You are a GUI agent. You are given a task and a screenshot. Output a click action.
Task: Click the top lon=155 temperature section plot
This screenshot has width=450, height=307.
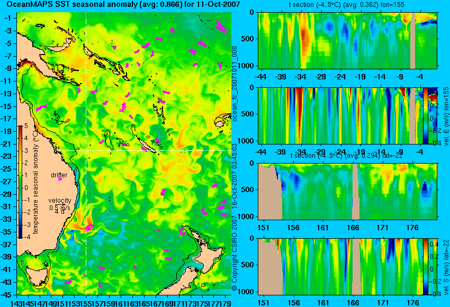point(347,40)
